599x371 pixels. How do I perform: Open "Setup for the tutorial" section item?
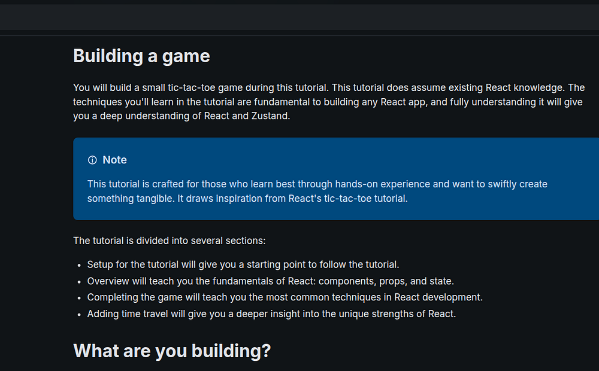pos(140,264)
